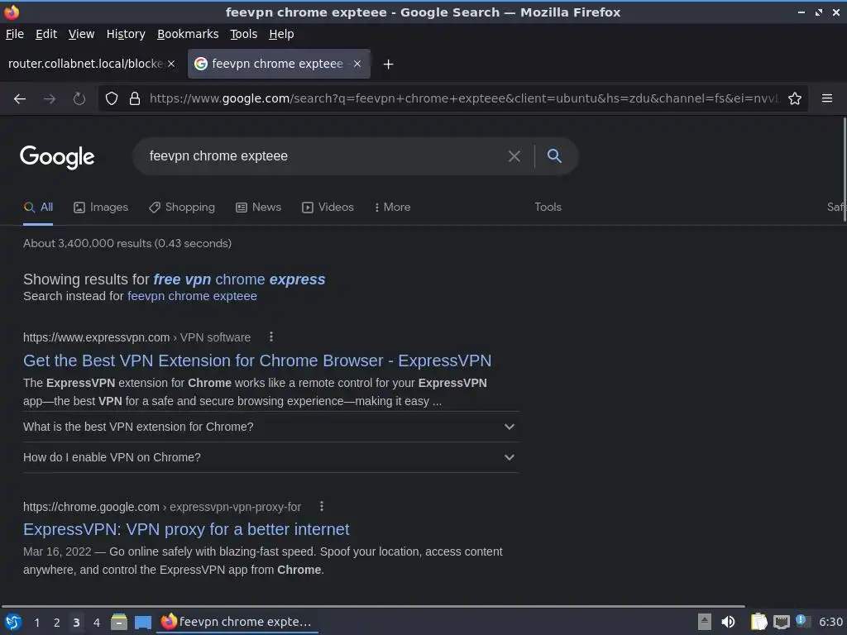The image size is (847, 635).
Task: Close the feevpn chrome expteee tab
Action: 357,64
